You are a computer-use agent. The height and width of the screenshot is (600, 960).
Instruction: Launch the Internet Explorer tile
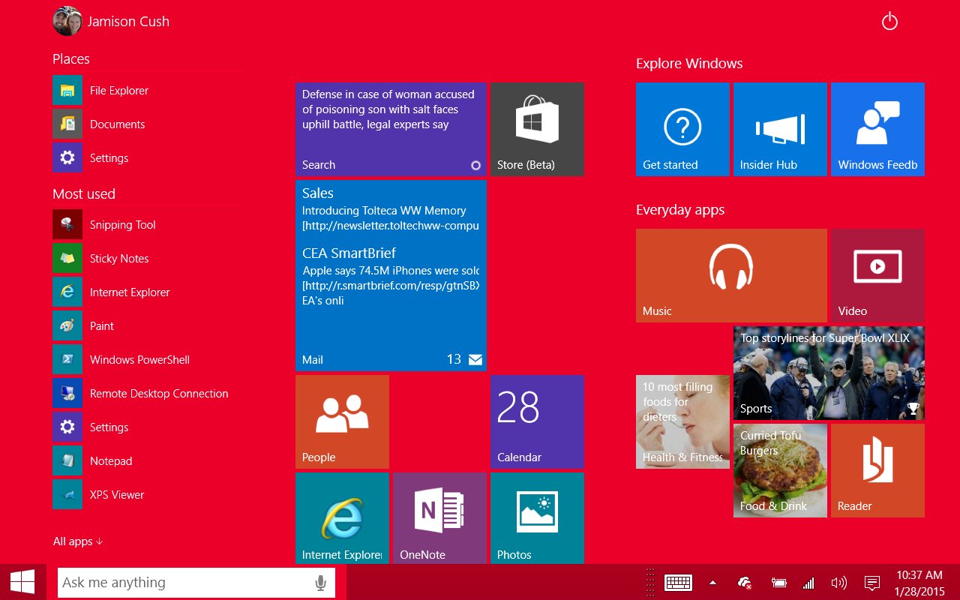coord(342,518)
